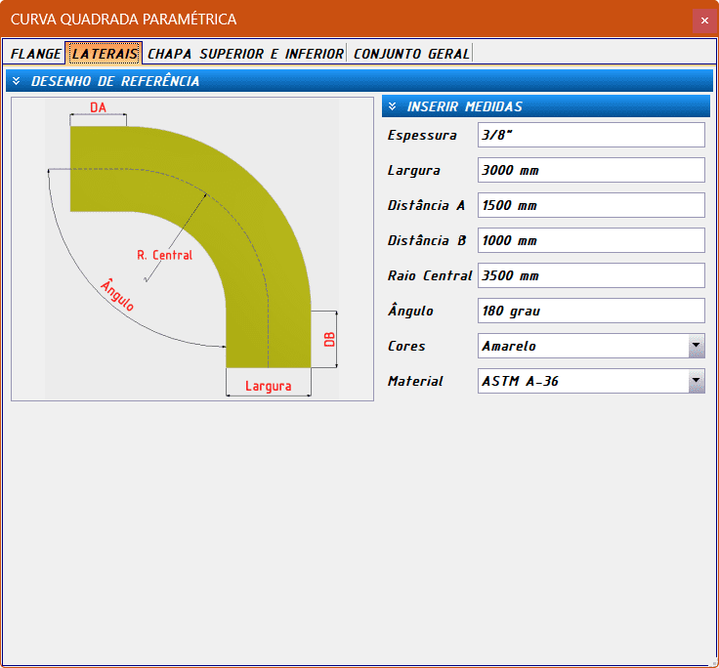
Task: Select the LATERAIS tab
Action: (x=105, y=53)
